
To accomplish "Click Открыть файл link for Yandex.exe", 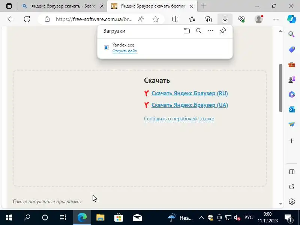I will coord(124,51).
